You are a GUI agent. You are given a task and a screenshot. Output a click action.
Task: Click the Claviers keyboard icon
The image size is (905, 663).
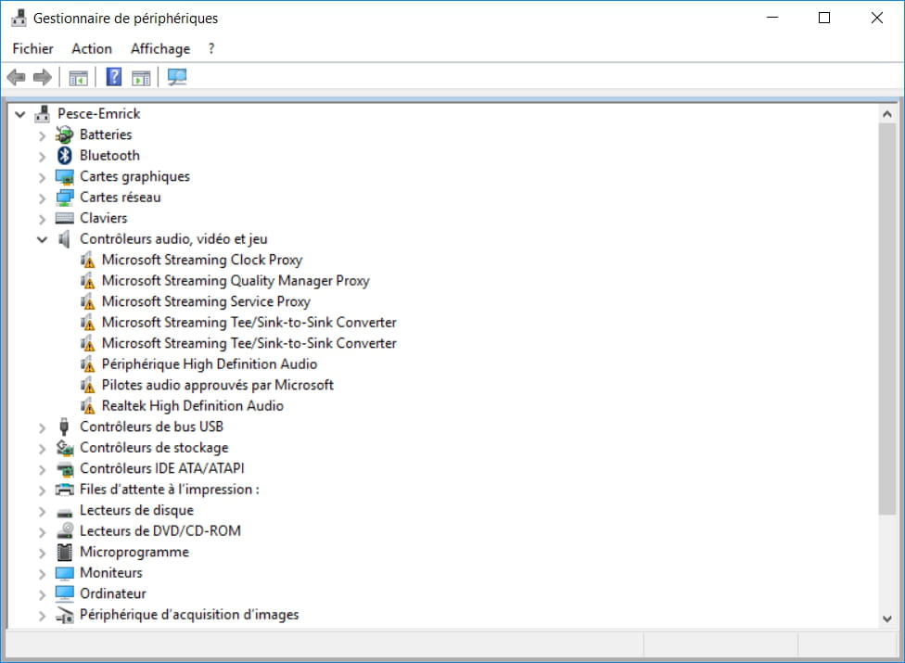(x=64, y=218)
